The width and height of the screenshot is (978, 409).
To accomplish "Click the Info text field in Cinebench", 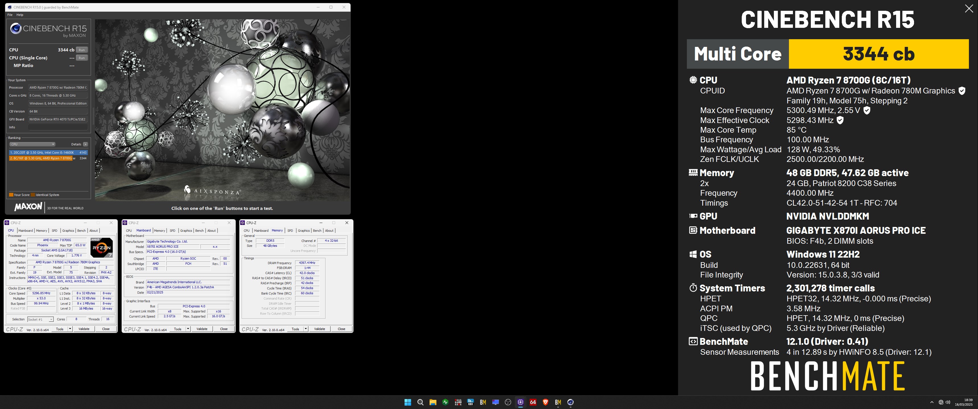I will 58,127.
